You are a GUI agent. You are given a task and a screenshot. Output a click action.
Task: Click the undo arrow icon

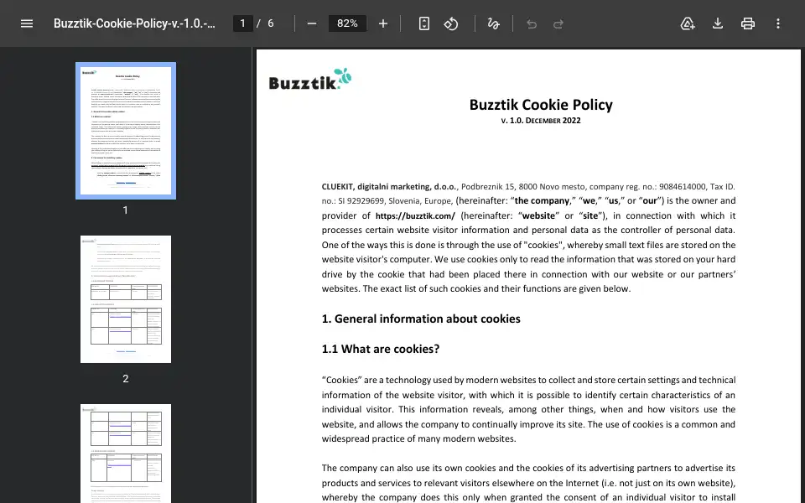coord(532,23)
